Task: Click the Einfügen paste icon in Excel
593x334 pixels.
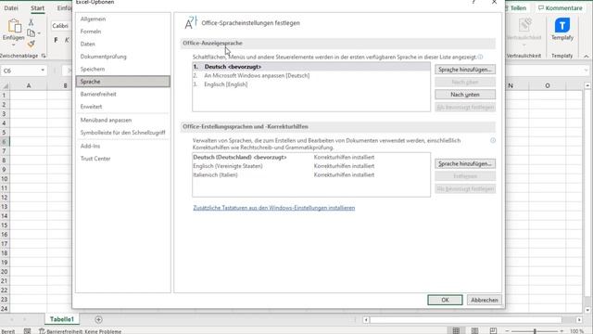Action: coord(14,27)
